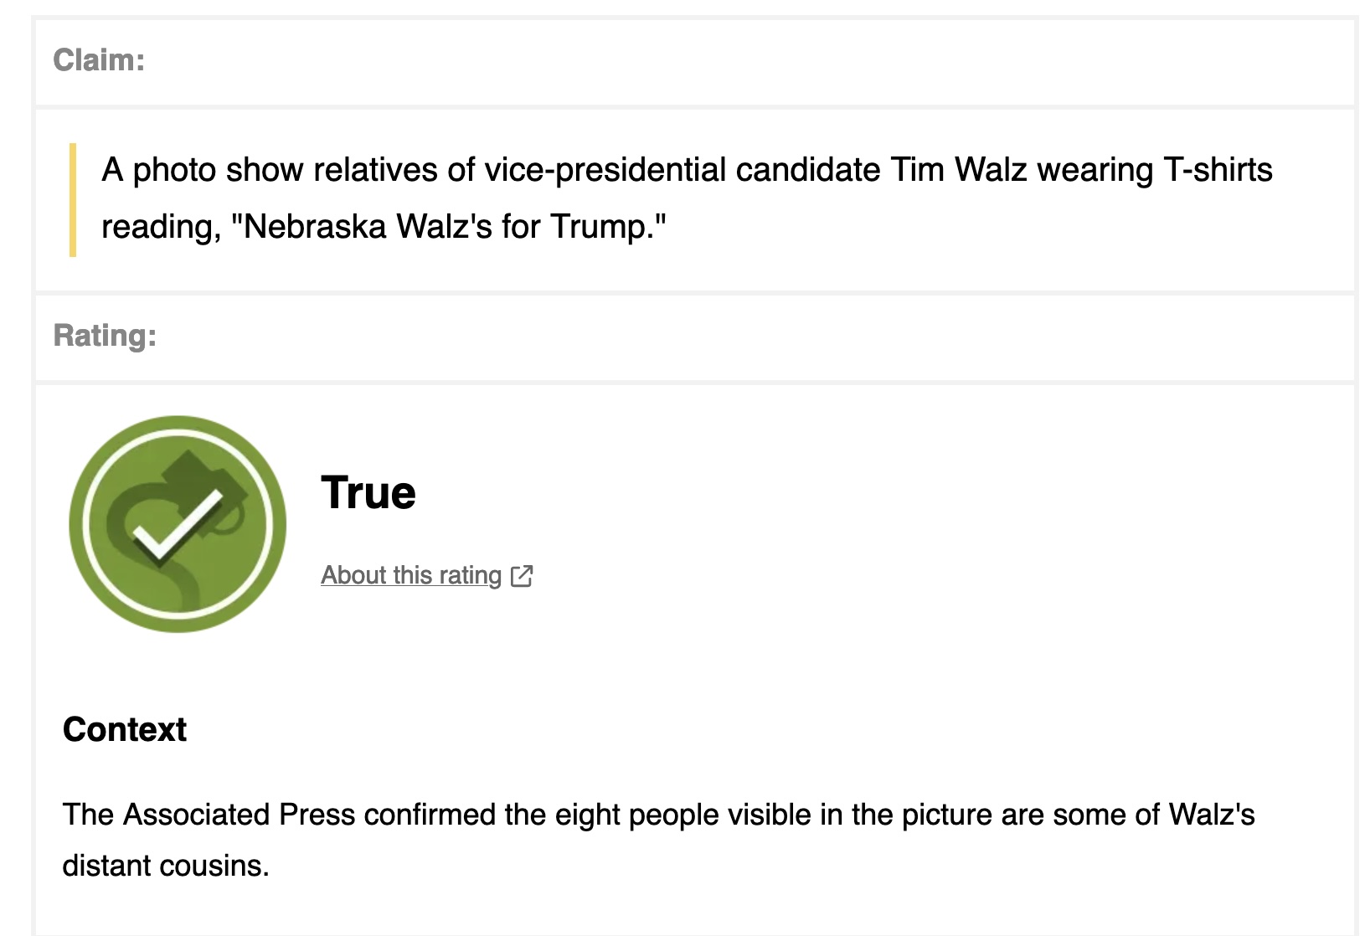This screenshot has height=936, width=1365.
Task: Click the "Context" heading
Action: coord(125,729)
